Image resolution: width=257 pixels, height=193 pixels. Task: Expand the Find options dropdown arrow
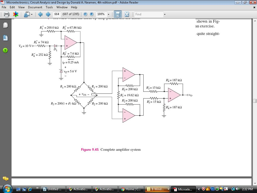pos(164,14)
